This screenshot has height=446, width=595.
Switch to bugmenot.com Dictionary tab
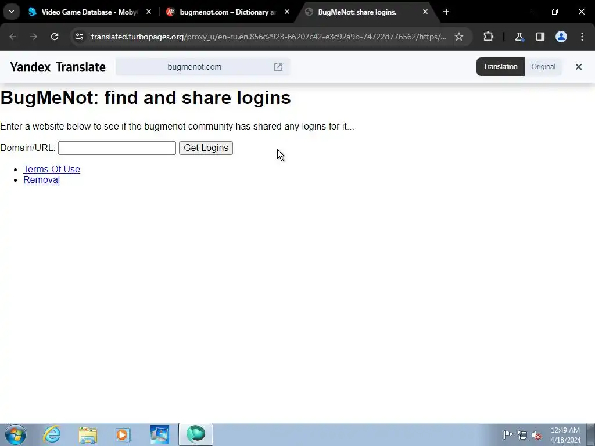(228, 12)
